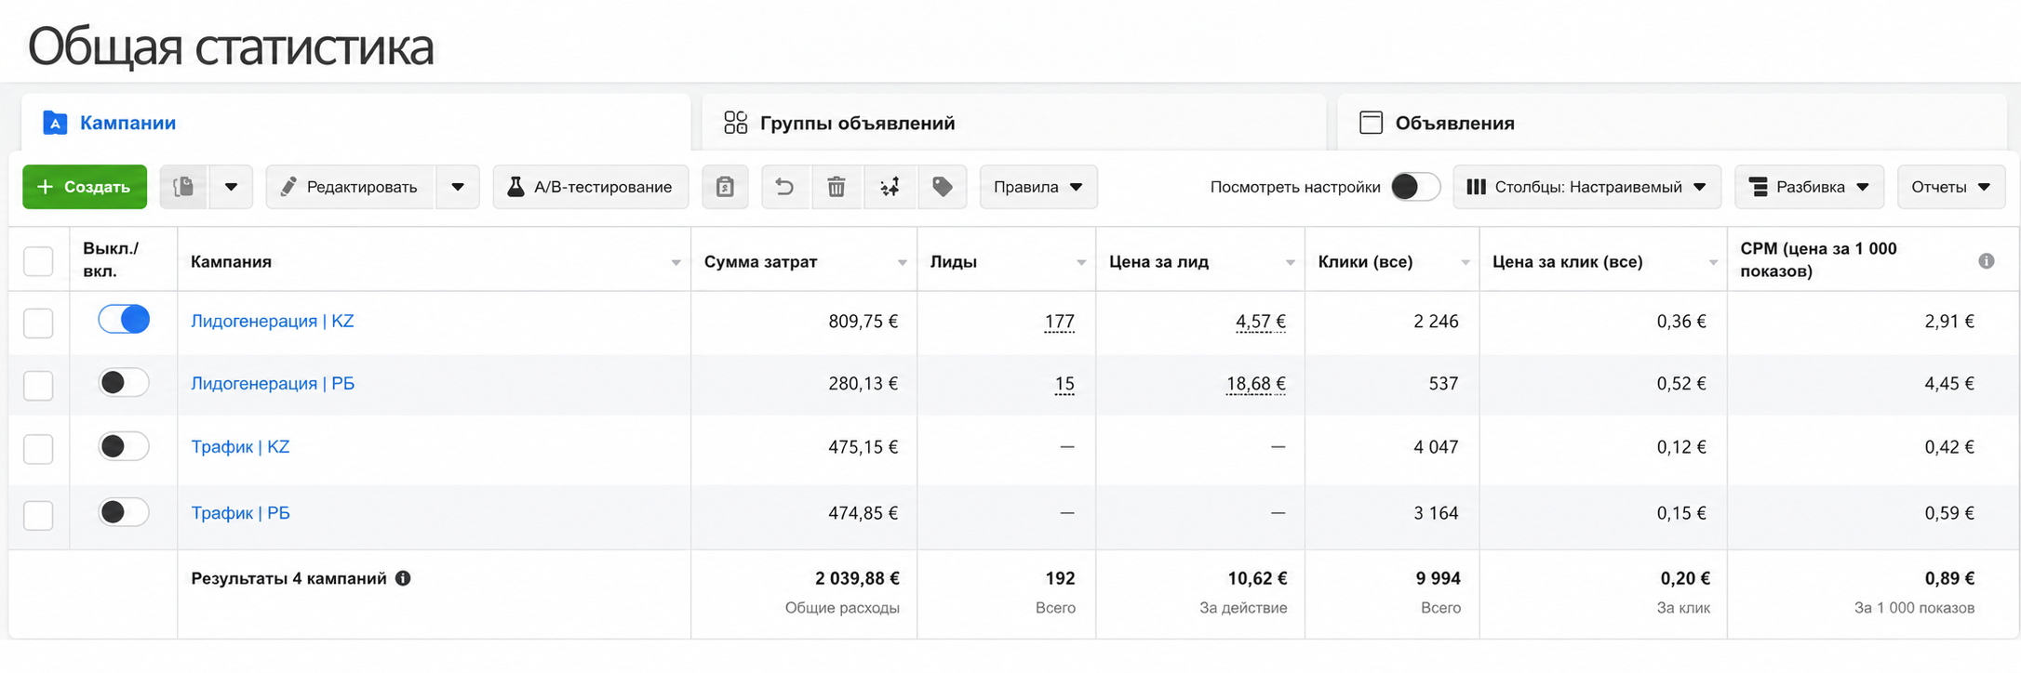2021x673 pixels.
Task: Click flask icon of A/B-тестирование
Action: pyautogui.click(x=515, y=187)
